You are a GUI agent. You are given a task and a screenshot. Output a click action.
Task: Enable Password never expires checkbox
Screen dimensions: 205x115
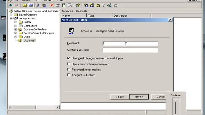[69, 70]
